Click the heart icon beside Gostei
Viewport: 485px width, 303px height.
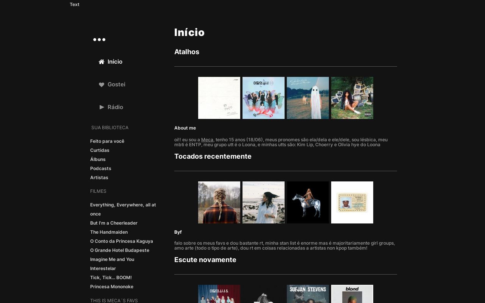coord(102,84)
